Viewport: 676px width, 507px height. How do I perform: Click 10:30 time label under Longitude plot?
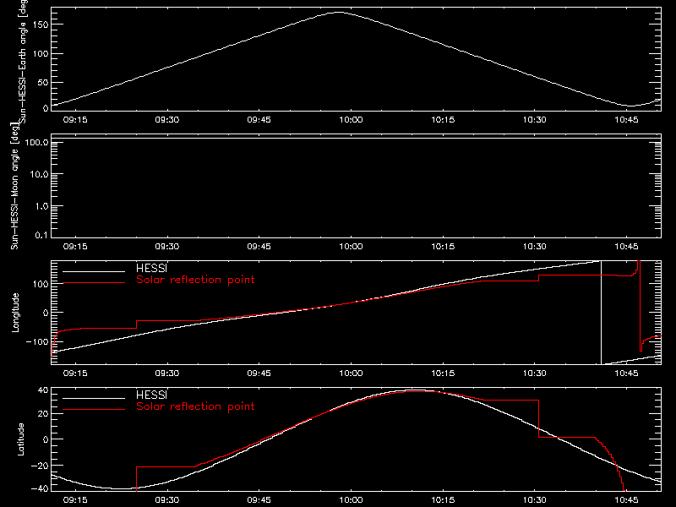click(535, 373)
